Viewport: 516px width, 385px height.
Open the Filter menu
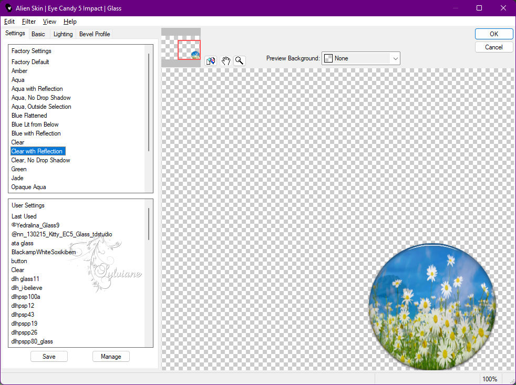[28, 22]
